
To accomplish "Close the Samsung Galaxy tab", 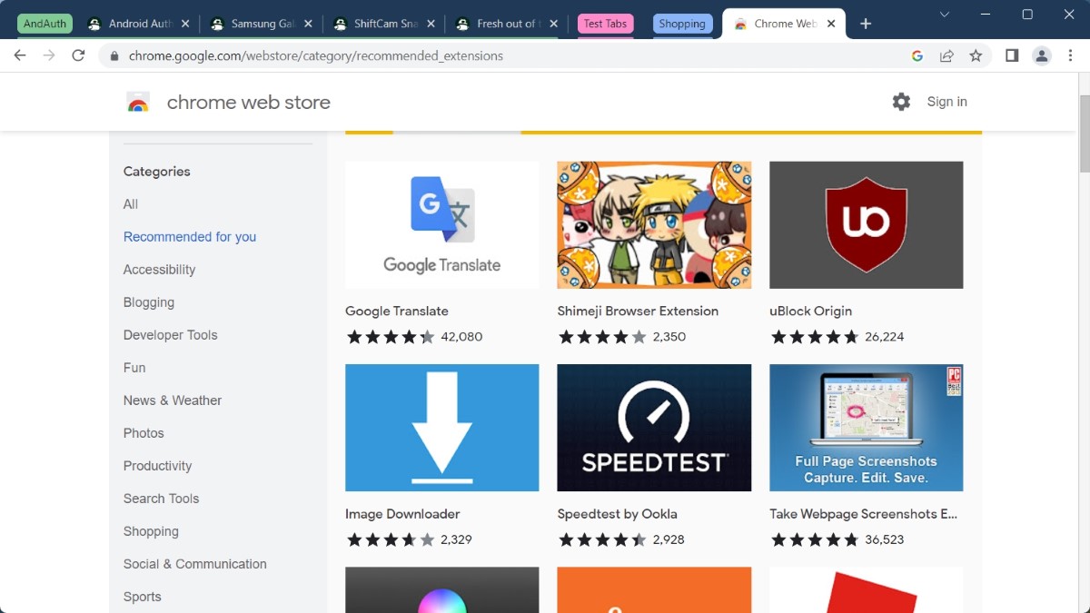I will (x=307, y=24).
